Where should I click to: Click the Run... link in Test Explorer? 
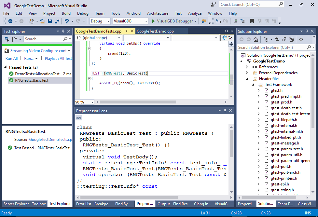[x=29, y=59]
